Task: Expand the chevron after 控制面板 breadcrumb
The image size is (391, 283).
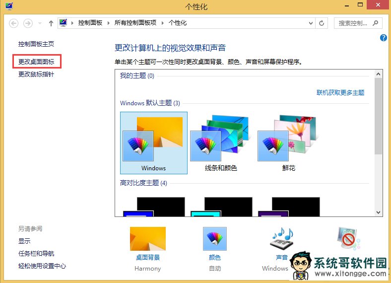Action: 109,23
